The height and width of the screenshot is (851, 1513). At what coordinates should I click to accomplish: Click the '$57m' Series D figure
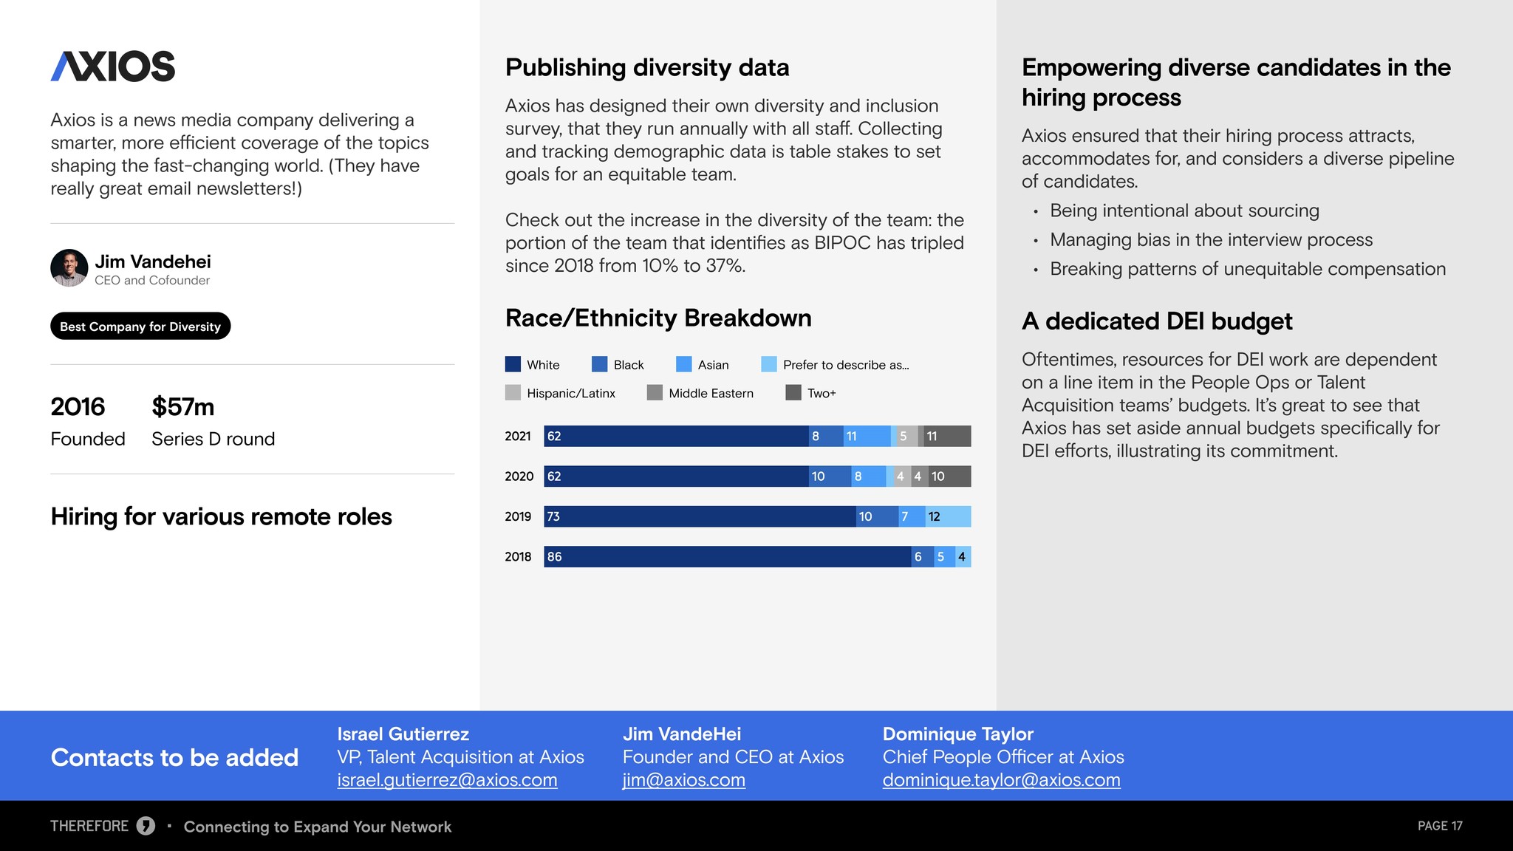(183, 406)
